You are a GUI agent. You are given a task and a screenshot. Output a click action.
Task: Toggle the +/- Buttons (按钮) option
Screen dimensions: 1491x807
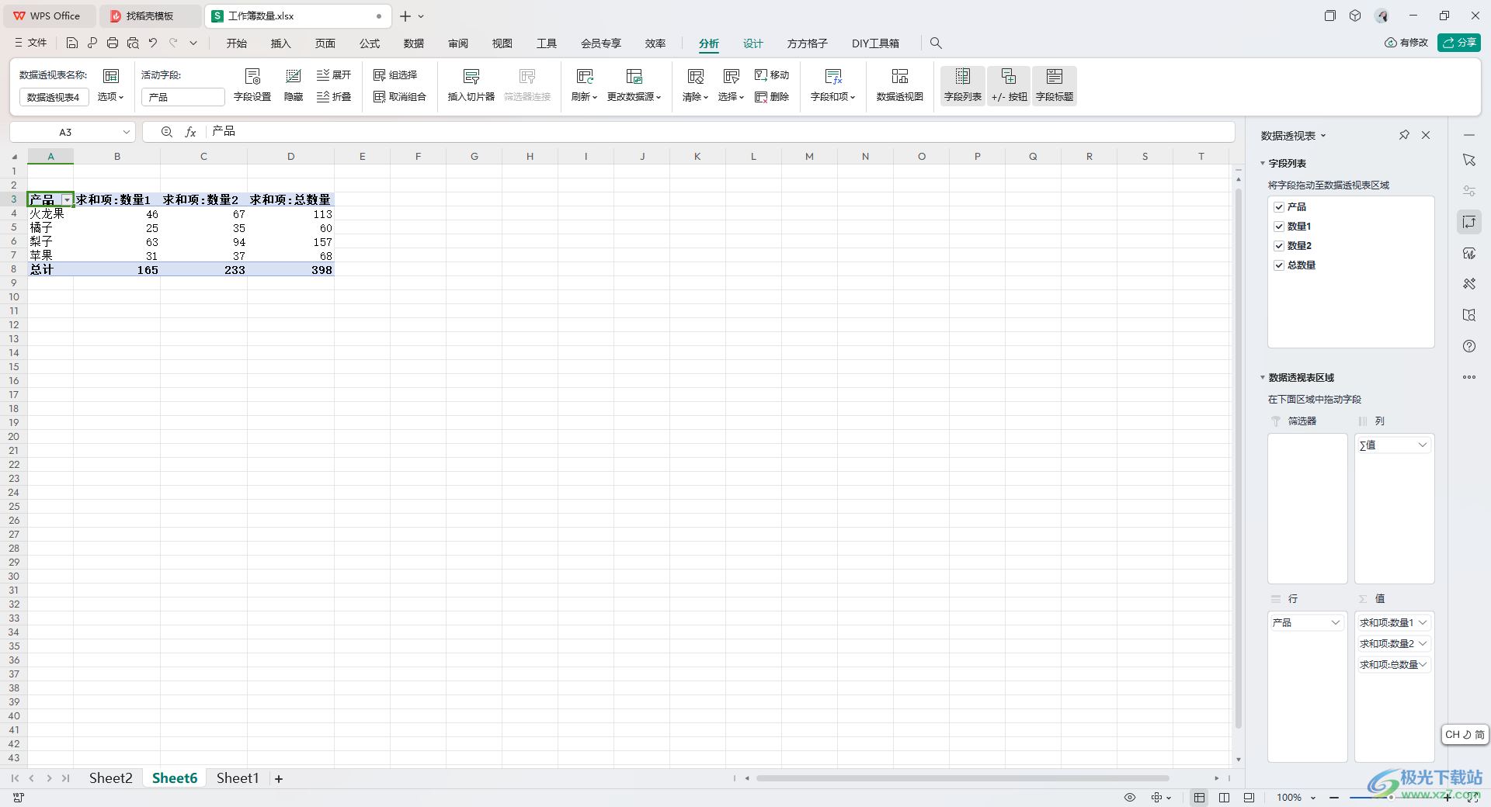click(1009, 85)
